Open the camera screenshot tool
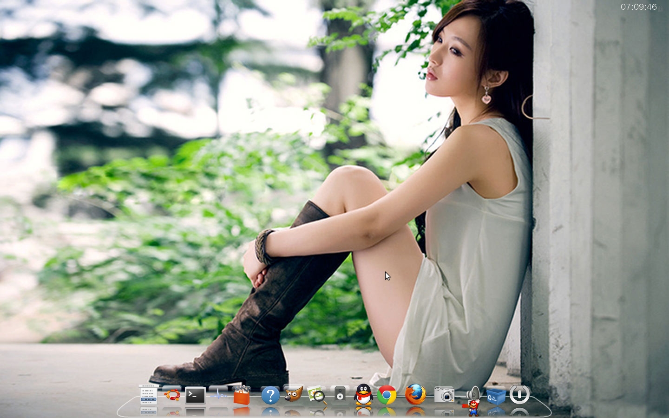 pyautogui.click(x=444, y=395)
